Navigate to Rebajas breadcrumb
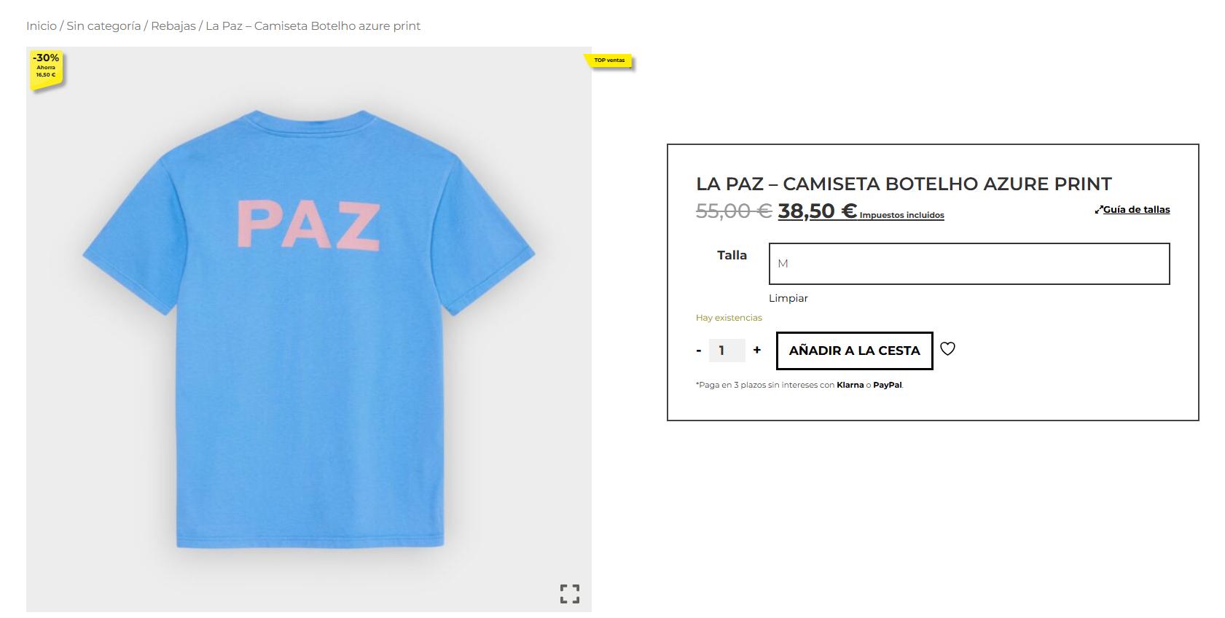The width and height of the screenshot is (1225, 618). [x=173, y=26]
